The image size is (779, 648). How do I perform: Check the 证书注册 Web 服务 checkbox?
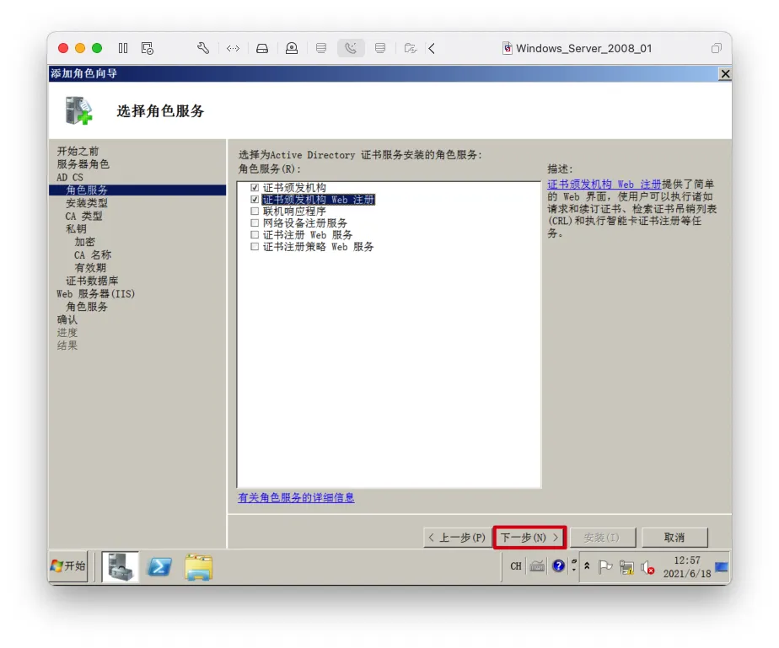pyautogui.click(x=255, y=235)
